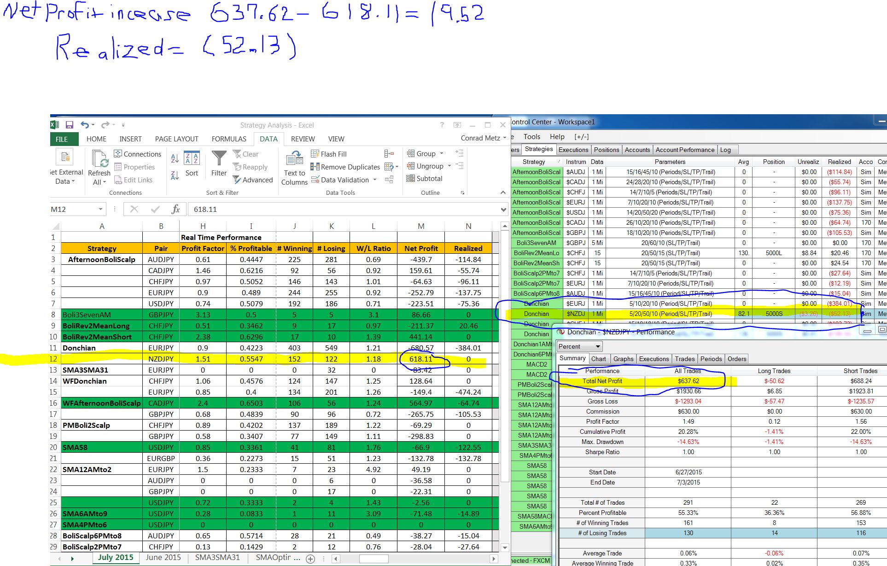This screenshot has height=566, width=887.
Task: Open the FORMULAS ribbon tab
Action: [x=229, y=139]
